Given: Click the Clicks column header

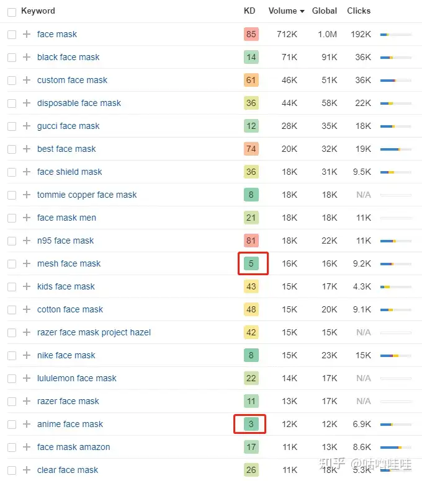Looking at the screenshot, I should click(359, 11).
